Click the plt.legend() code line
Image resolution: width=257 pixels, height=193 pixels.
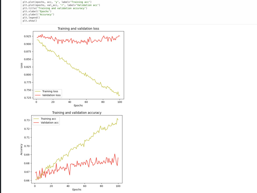coord(31,17)
